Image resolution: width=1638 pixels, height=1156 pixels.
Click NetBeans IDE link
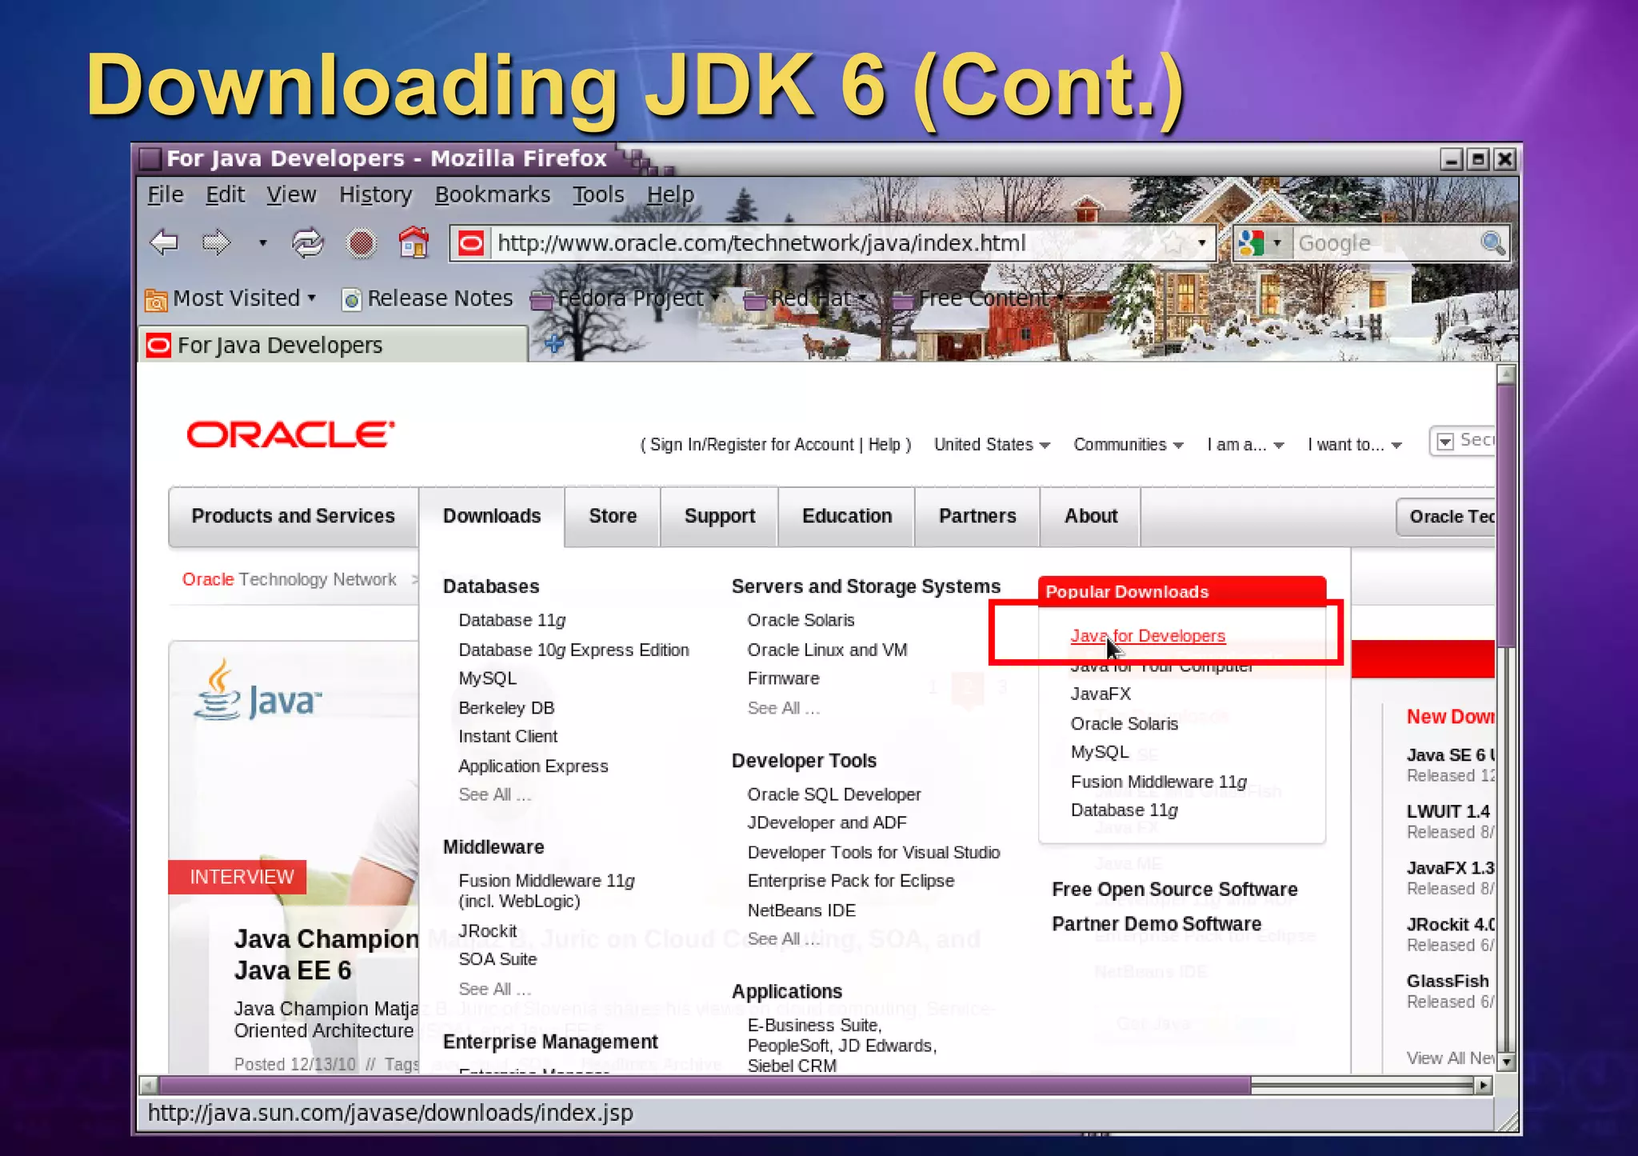[x=801, y=910]
